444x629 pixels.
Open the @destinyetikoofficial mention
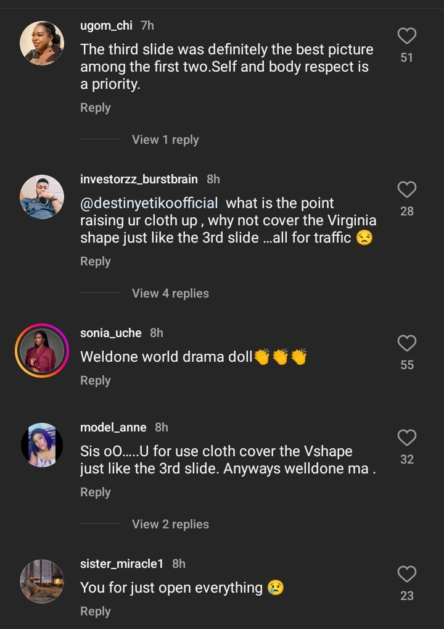pyautogui.click(x=149, y=204)
